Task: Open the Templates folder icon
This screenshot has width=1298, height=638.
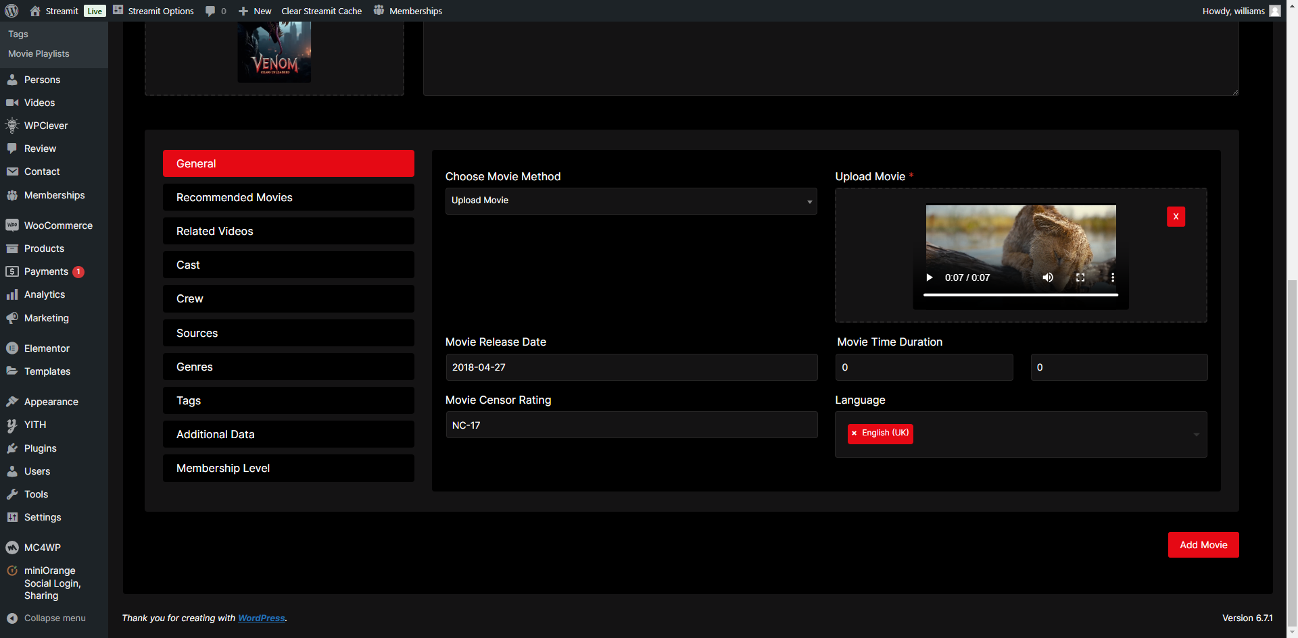Action: point(12,371)
